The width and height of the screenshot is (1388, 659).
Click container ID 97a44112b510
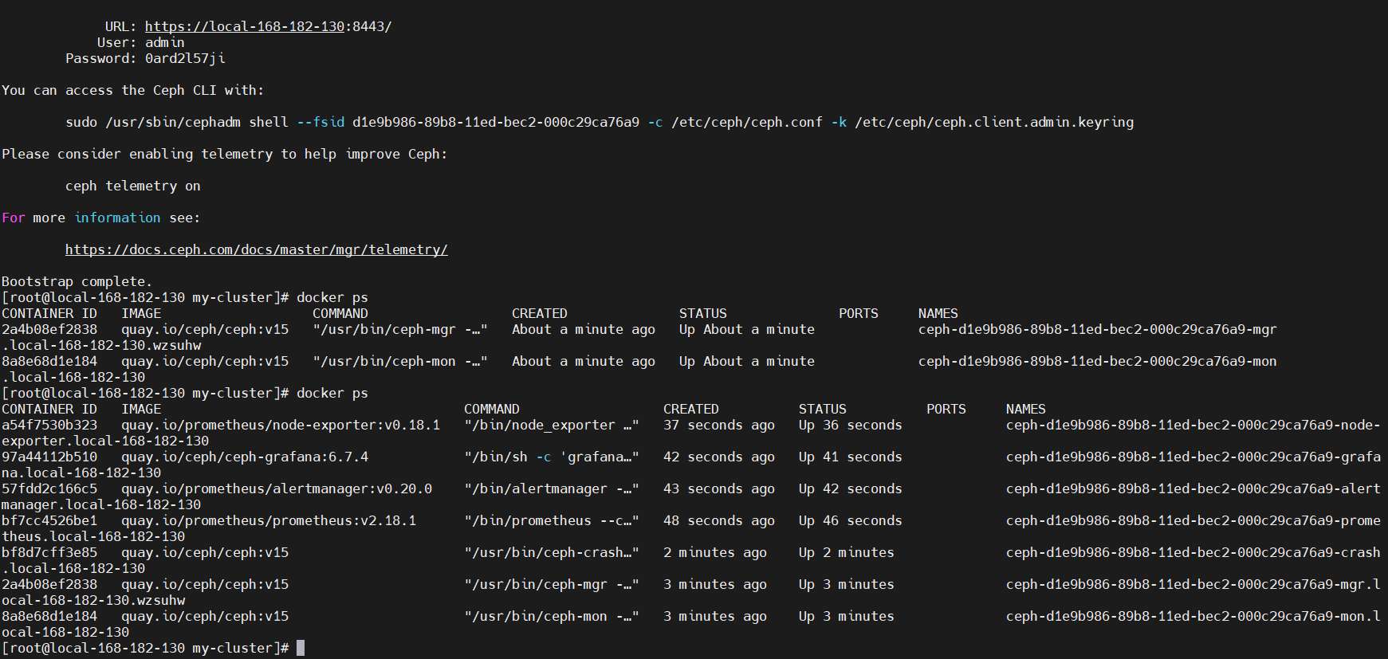[49, 457]
